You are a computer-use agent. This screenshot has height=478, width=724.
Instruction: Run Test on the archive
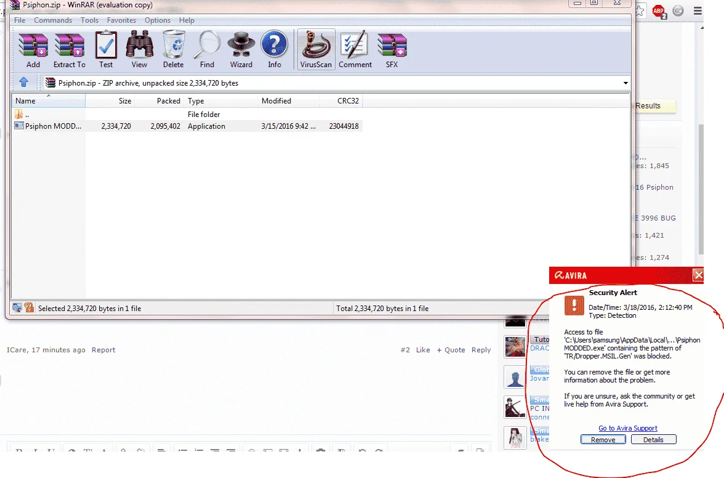(106, 50)
